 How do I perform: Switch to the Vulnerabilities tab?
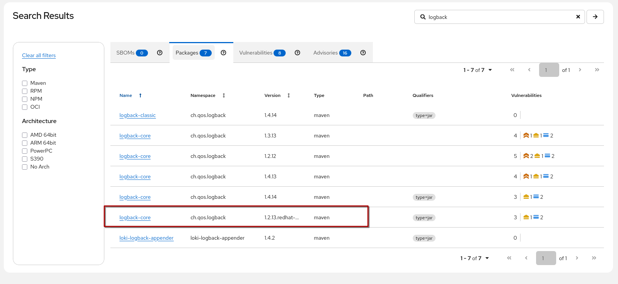tap(262, 53)
